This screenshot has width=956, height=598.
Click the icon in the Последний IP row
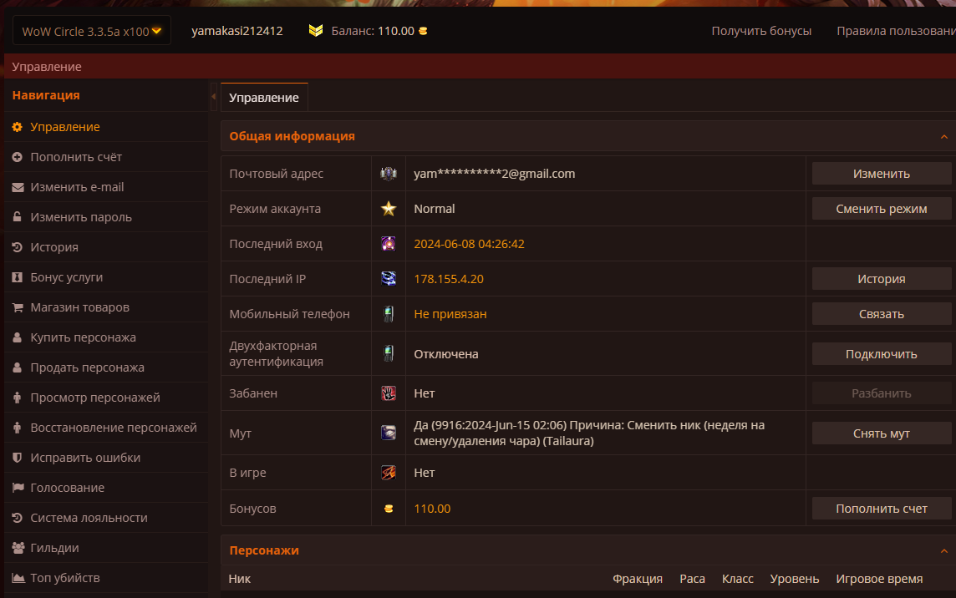[389, 279]
